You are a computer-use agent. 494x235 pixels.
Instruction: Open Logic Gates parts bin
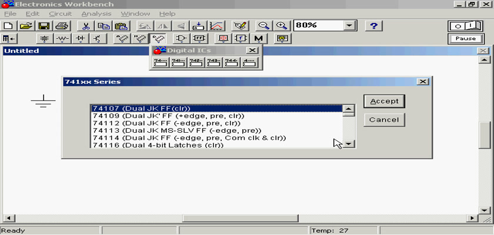point(182,39)
